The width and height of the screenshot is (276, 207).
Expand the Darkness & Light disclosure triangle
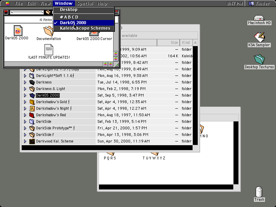(x=25, y=89)
